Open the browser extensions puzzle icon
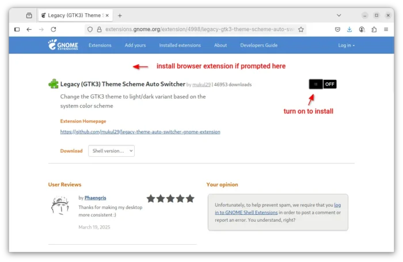Screen dimensions: 403x262 (374, 29)
